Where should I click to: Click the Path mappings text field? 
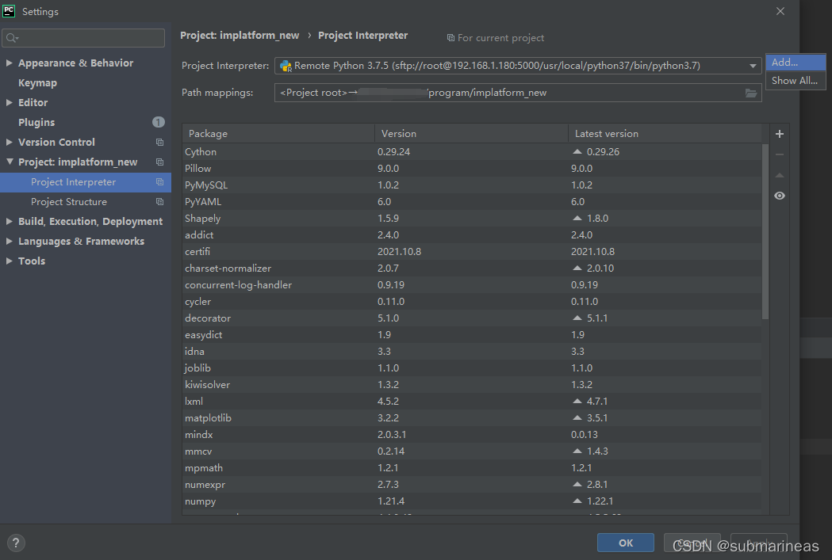pyautogui.click(x=518, y=93)
